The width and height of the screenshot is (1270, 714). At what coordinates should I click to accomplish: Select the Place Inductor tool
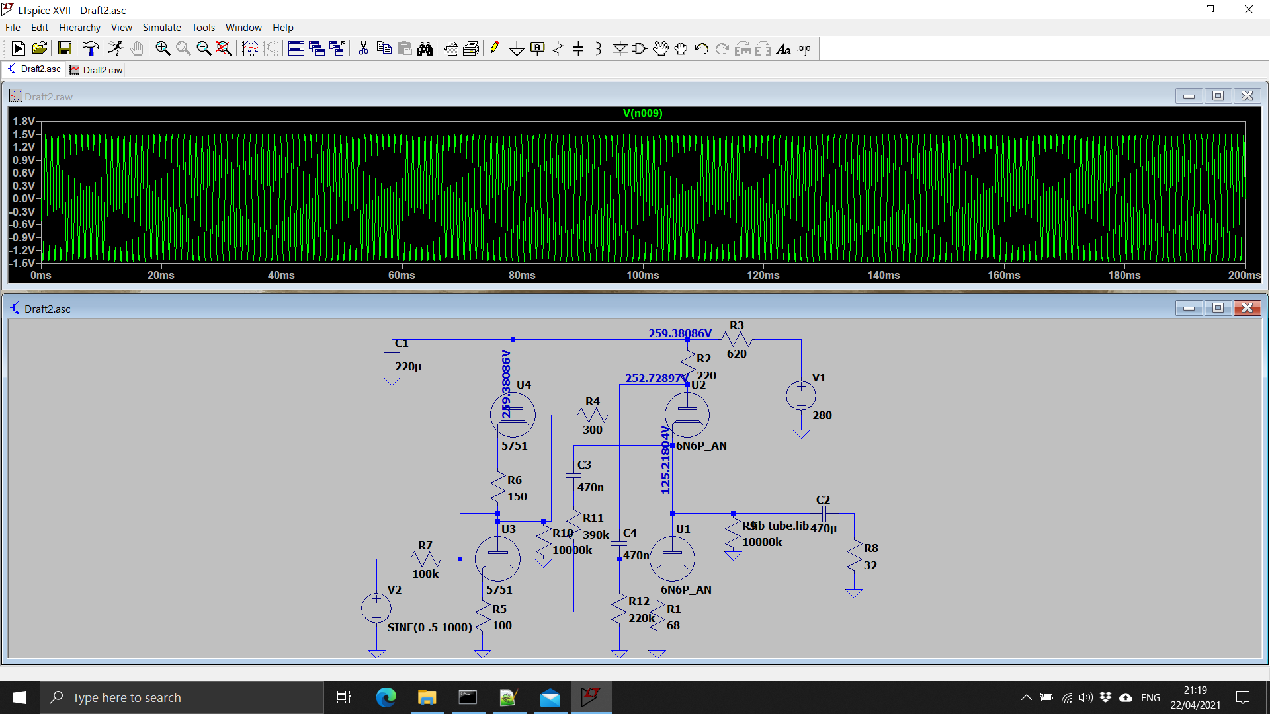[x=599, y=48]
